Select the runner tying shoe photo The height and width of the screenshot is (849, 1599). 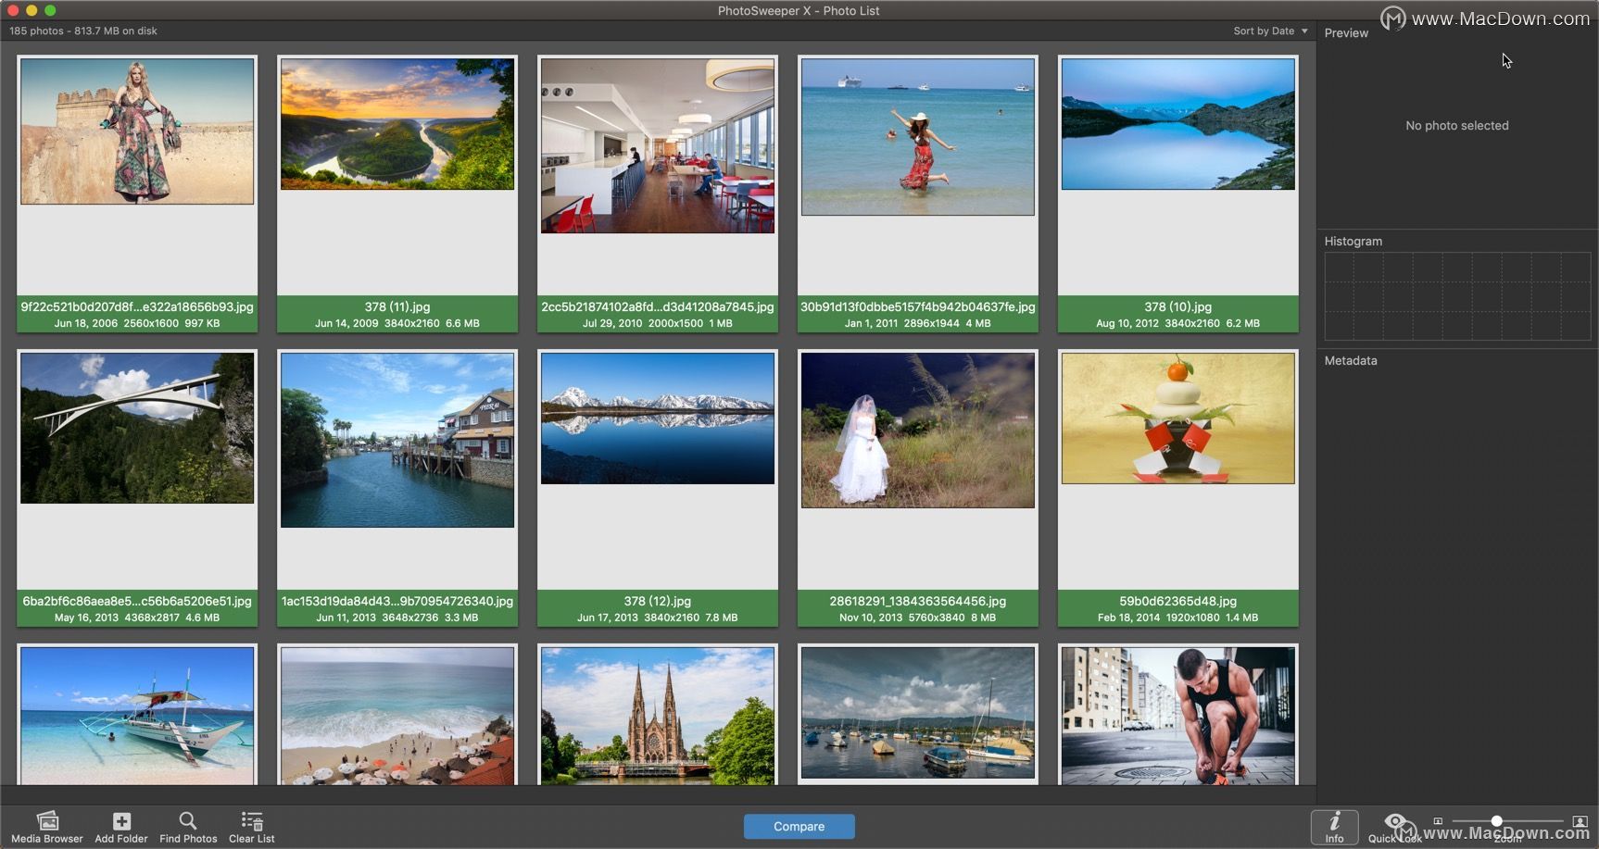click(x=1178, y=716)
